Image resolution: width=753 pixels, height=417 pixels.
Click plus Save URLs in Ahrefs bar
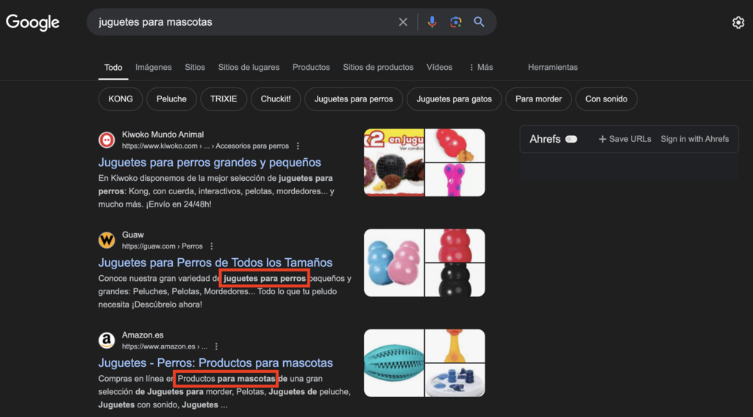pos(625,139)
